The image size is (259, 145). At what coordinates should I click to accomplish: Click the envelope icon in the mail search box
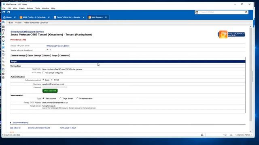tap(197, 12)
